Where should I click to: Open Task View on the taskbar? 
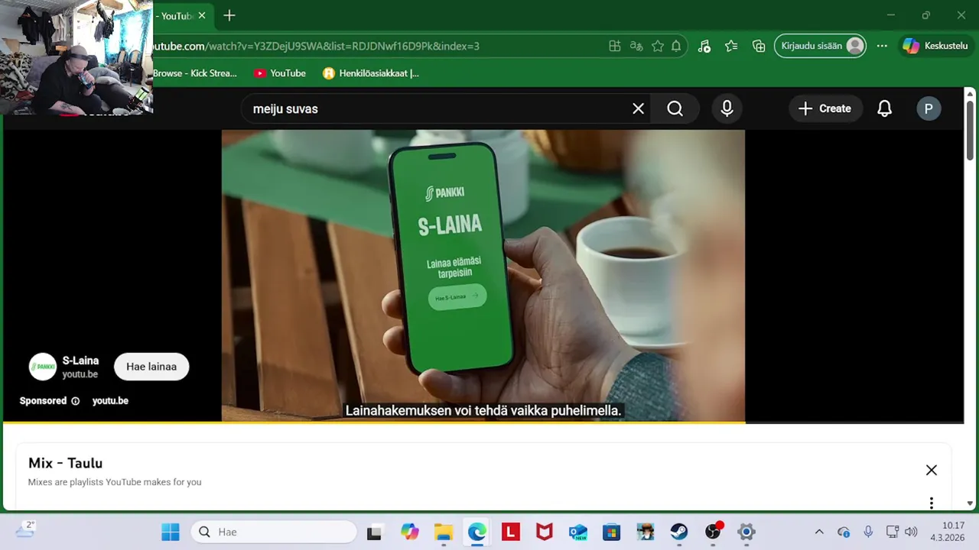click(x=375, y=532)
